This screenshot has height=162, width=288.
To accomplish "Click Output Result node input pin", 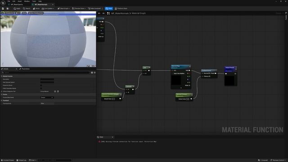I will pyautogui.click(x=226, y=74).
